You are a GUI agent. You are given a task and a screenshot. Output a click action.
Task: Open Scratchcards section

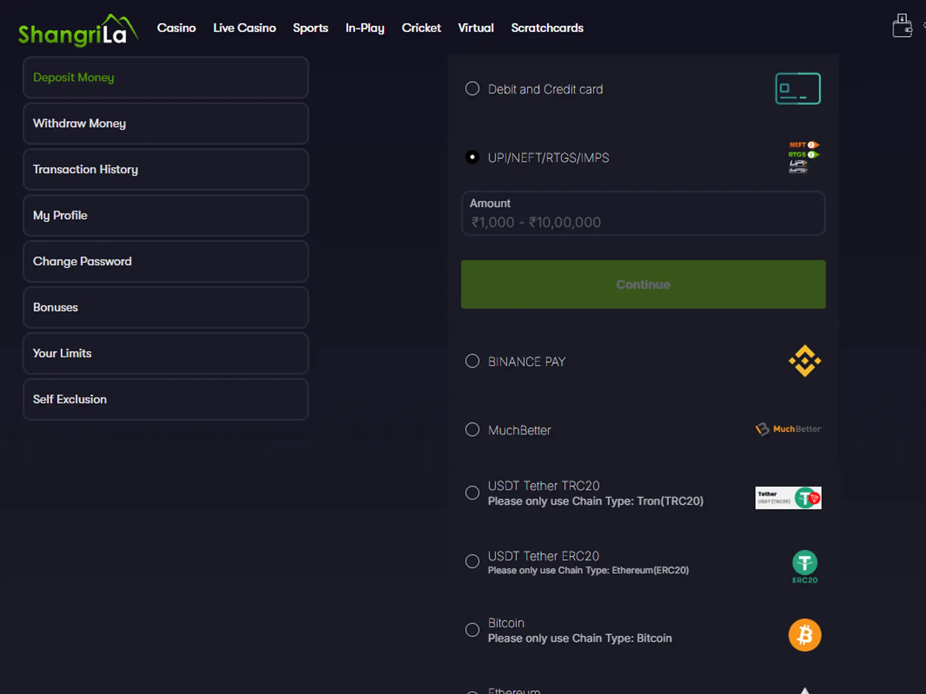(x=547, y=28)
